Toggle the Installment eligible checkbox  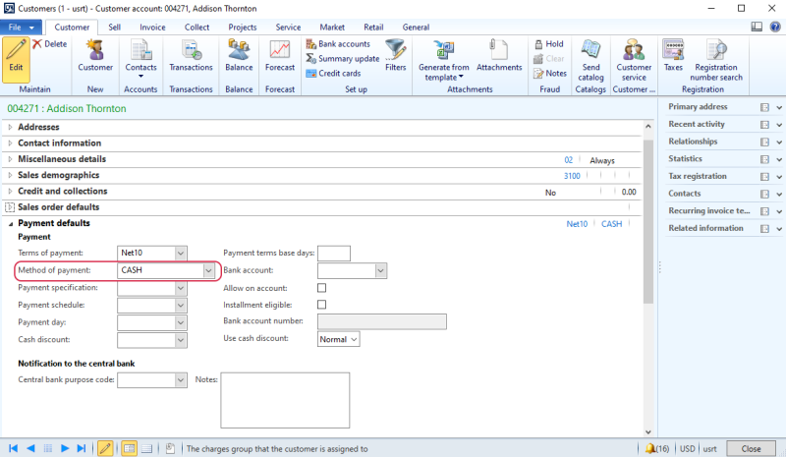coord(321,305)
